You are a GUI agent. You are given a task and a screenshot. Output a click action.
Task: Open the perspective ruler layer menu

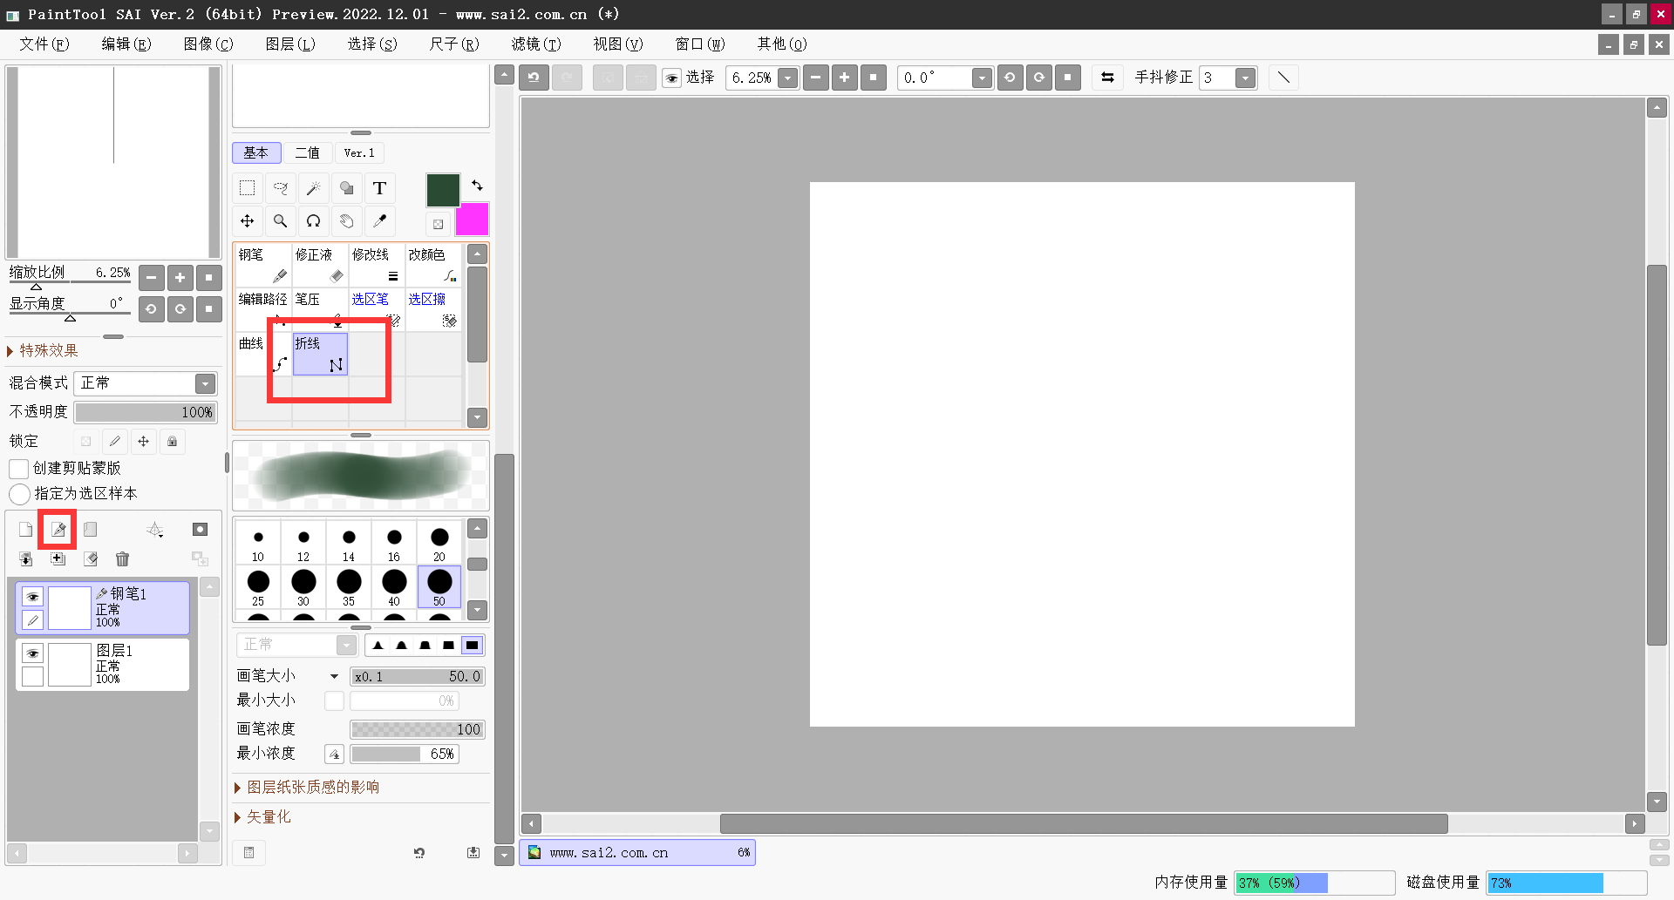pyautogui.click(x=155, y=530)
